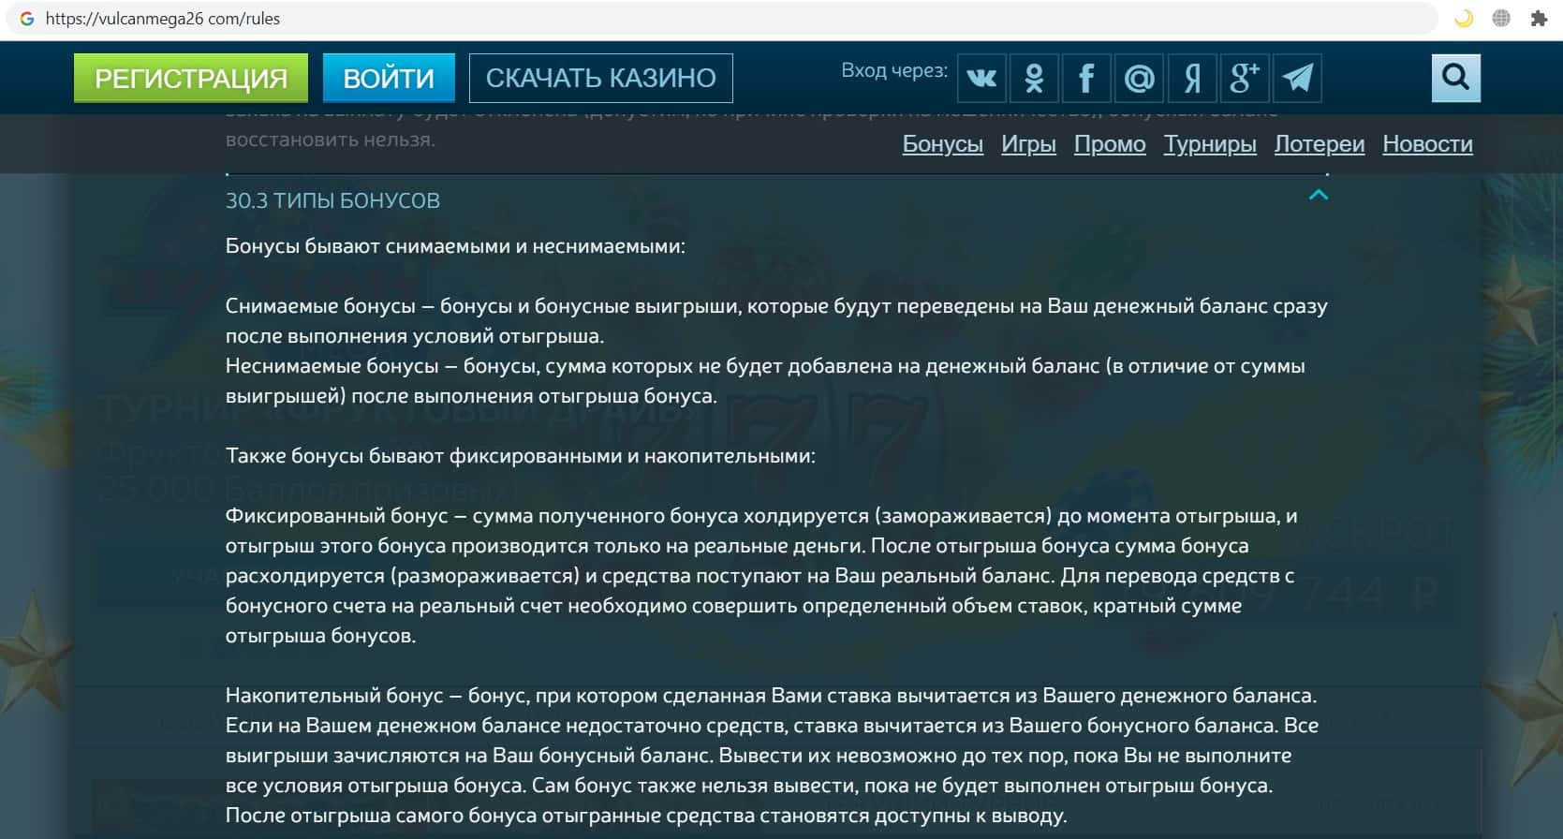
Task: Open the Турниры menu link
Action: coord(1210,144)
